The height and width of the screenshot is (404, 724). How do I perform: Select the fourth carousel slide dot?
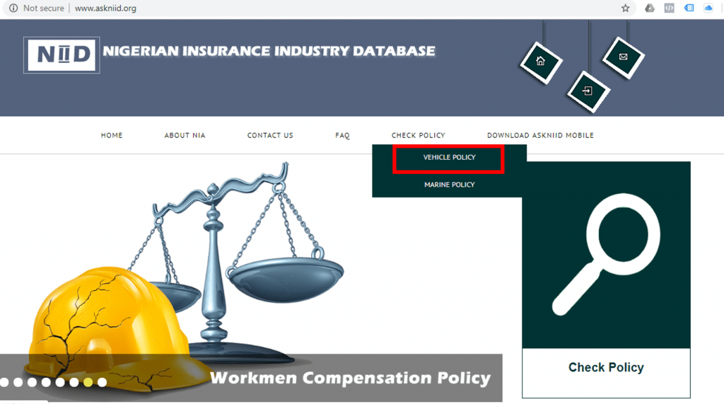(x=46, y=382)
